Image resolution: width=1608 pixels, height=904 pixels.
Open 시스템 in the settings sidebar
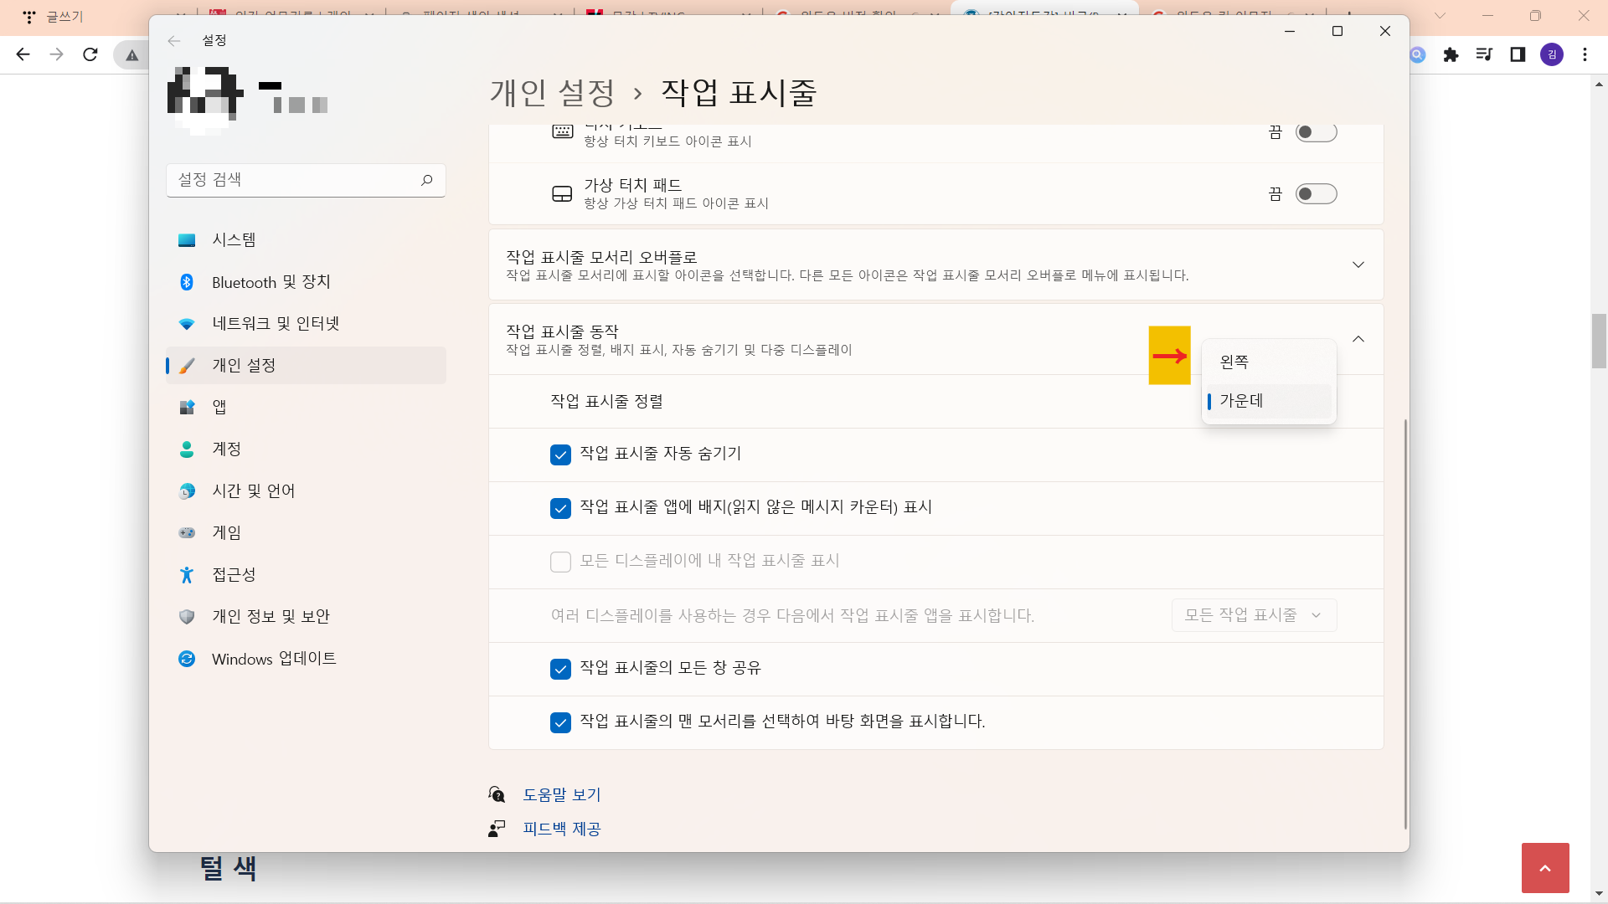point(234,240)
